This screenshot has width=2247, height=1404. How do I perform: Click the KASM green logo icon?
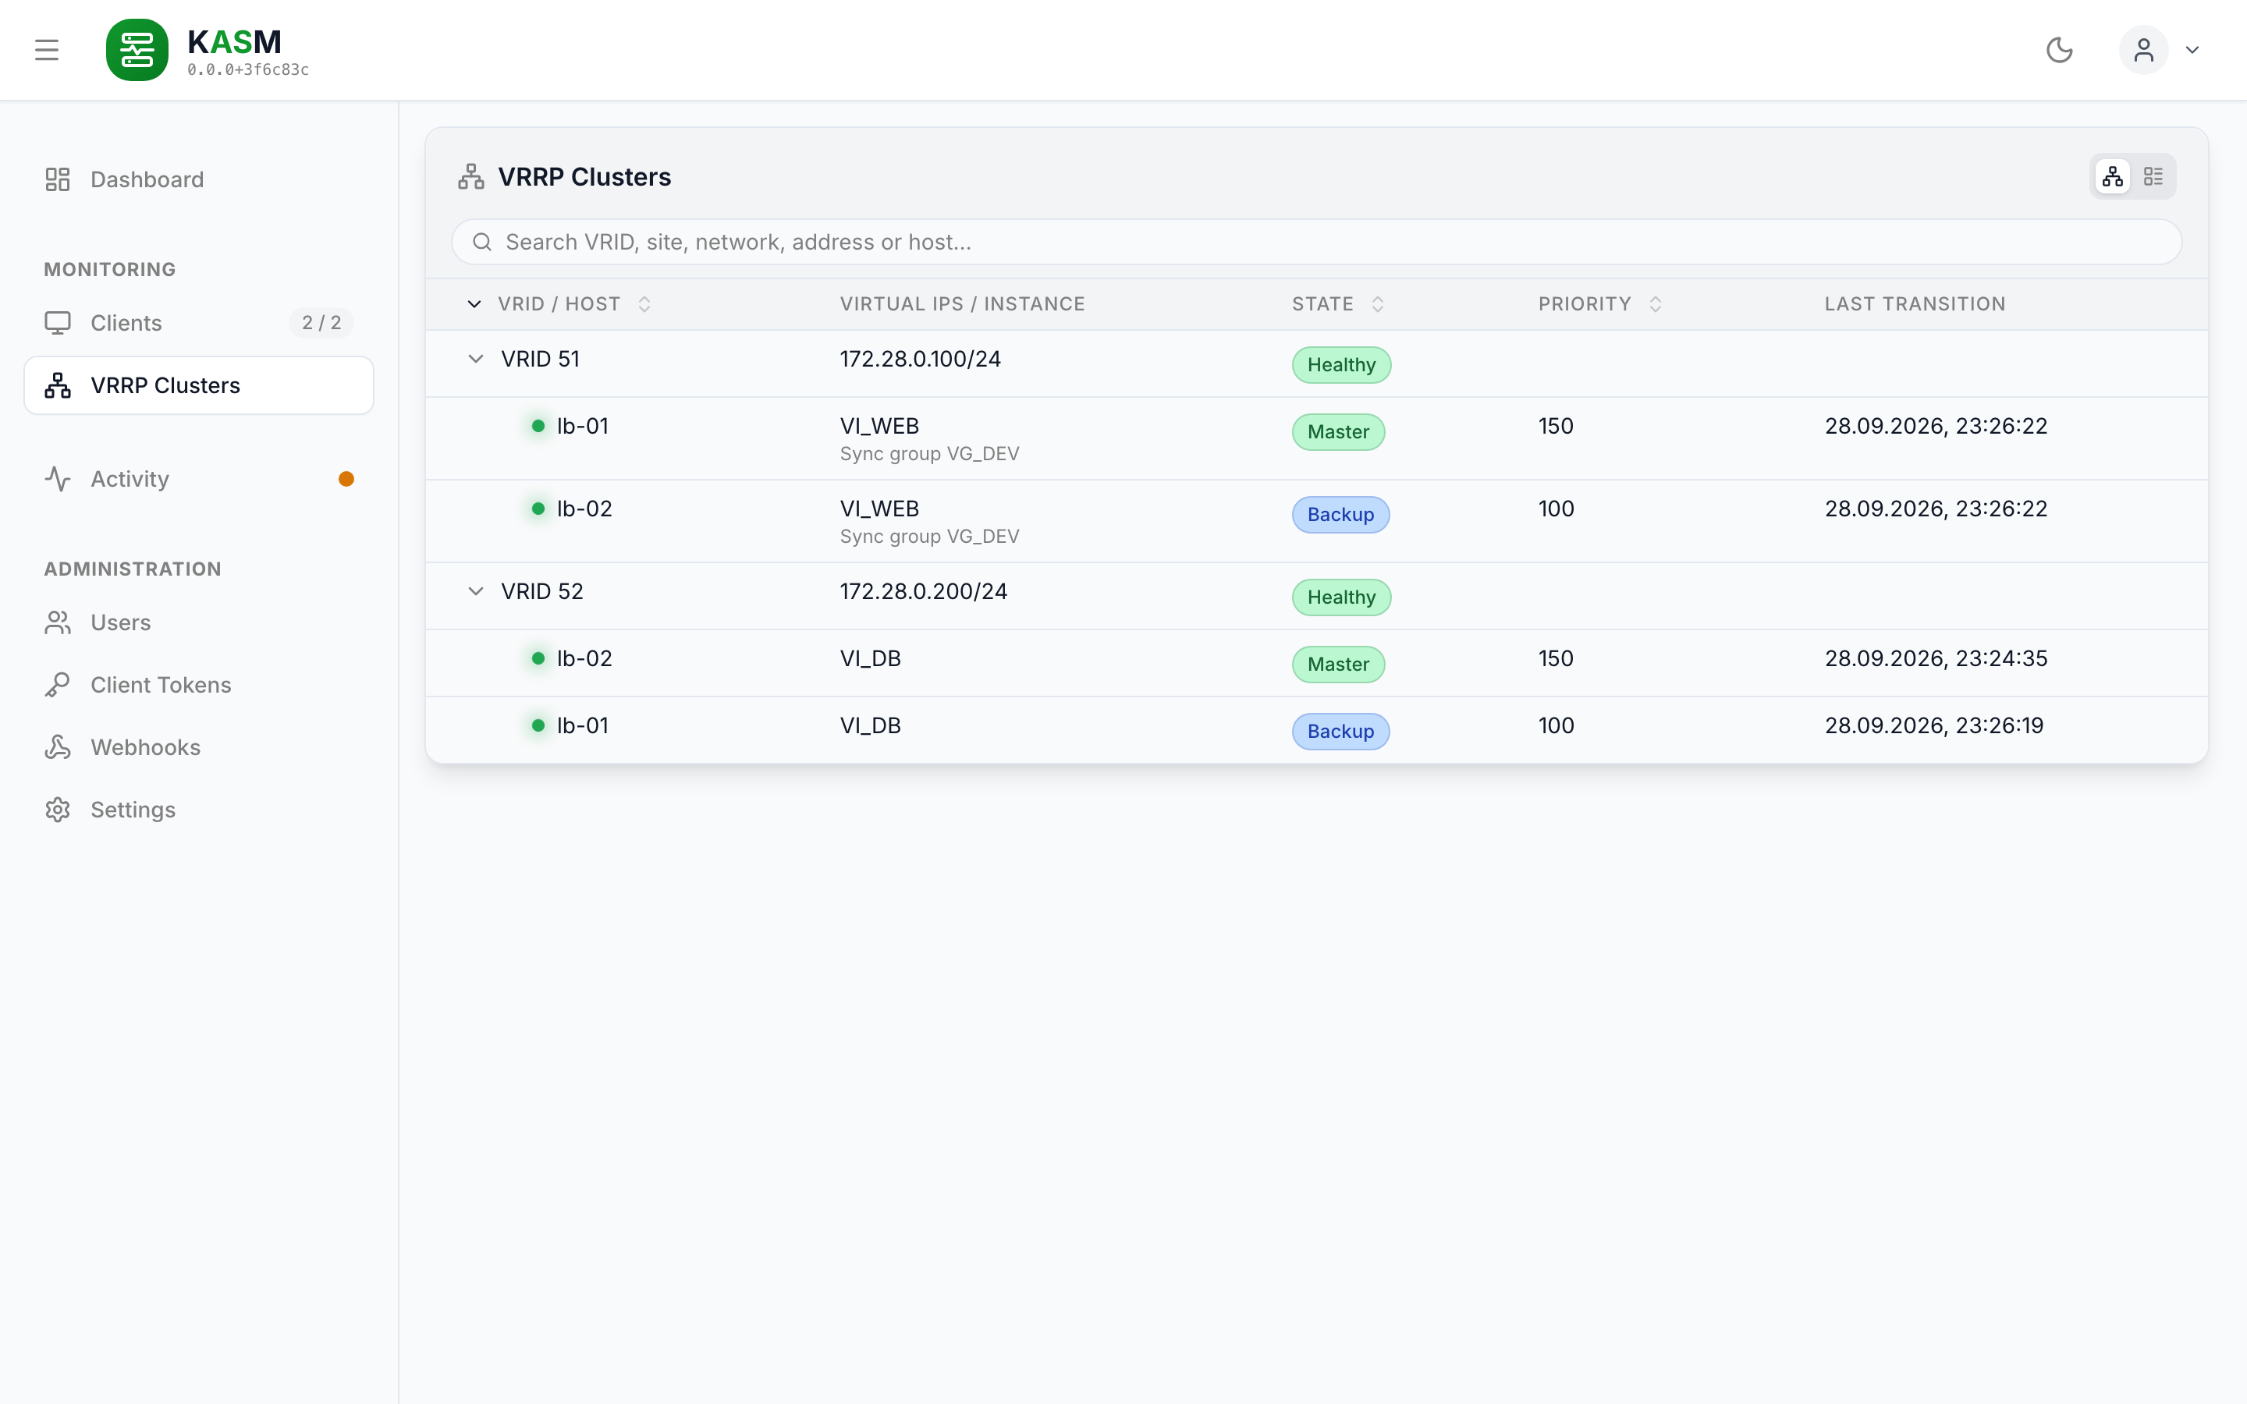(x=137, y=50)
